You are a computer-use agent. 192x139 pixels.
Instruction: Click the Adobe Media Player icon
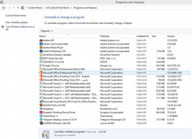tap(41, 47)
